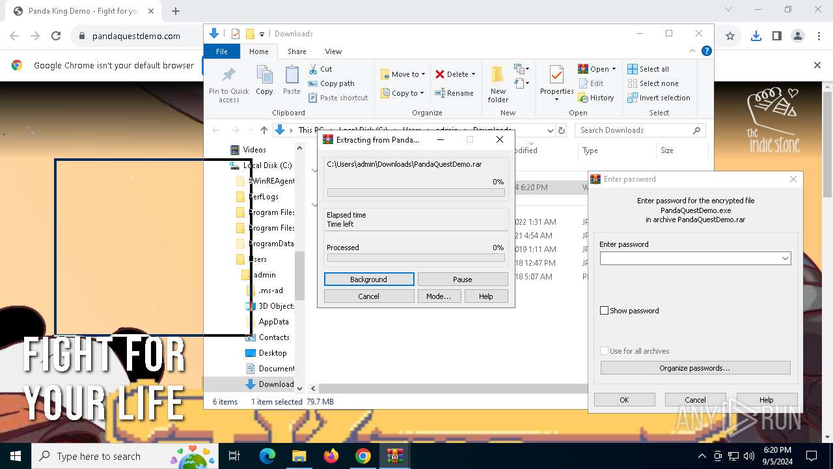Screen dimensions: 833x469
Task: Click the Properties ribbon icon
Action: (x=556, y=75)
